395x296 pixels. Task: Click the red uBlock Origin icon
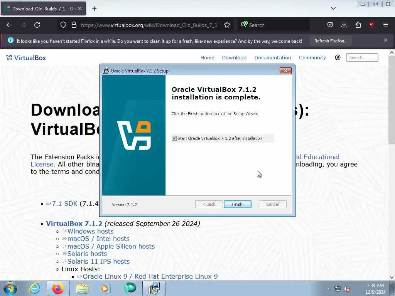372,25
